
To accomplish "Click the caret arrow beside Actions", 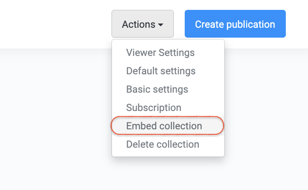I will point(161,24).
